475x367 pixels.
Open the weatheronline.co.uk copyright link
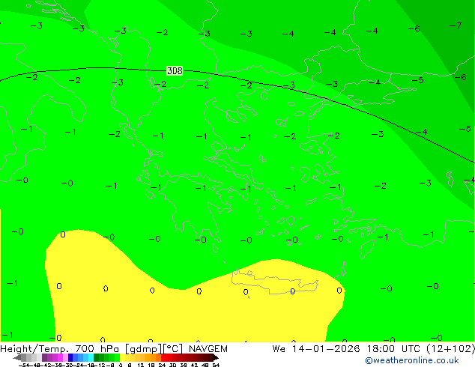coord(412,360)
